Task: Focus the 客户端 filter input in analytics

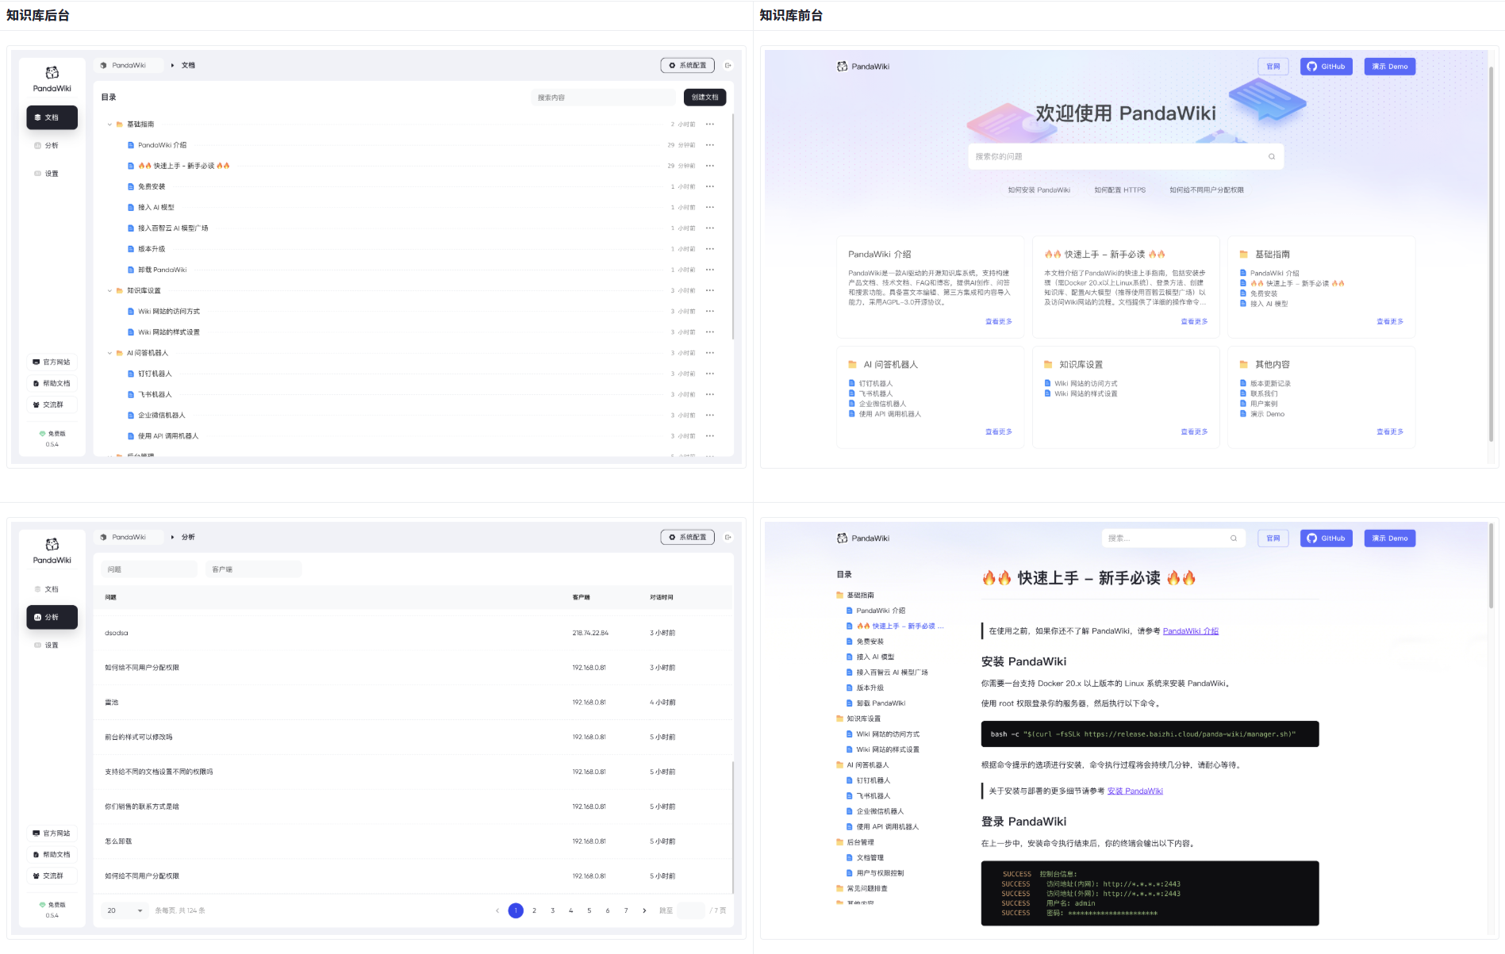Action: pyautogui.click(x=254, y=569)
